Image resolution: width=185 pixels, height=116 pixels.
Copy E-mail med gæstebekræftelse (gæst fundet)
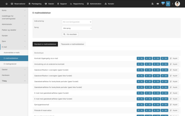[174, 93]
